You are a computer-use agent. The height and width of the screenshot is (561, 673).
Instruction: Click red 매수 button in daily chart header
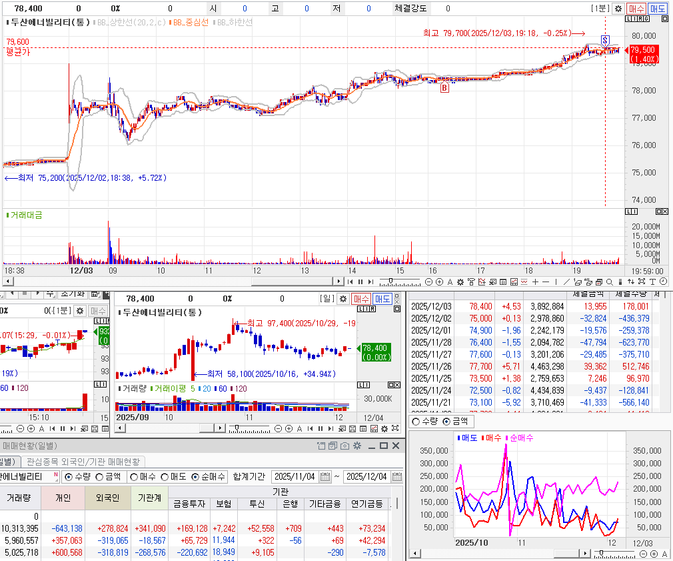361,299
